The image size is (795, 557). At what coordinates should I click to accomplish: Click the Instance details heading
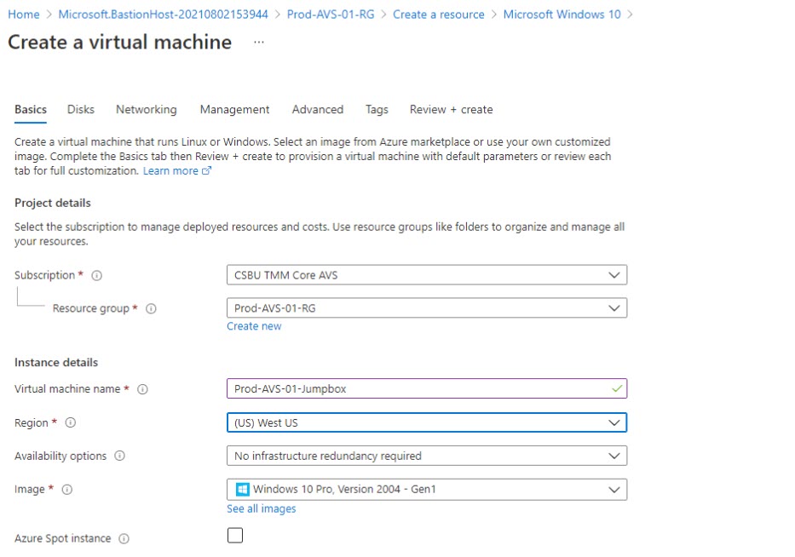tap(56, 362)
